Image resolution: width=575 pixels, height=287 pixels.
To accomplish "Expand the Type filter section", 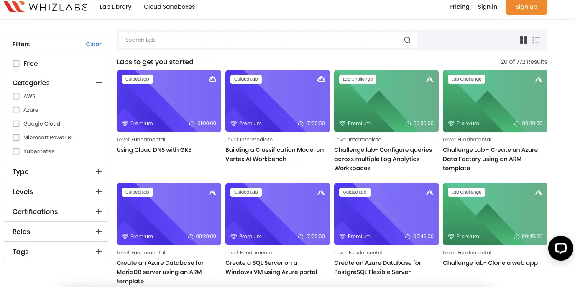I will [99, 171].
